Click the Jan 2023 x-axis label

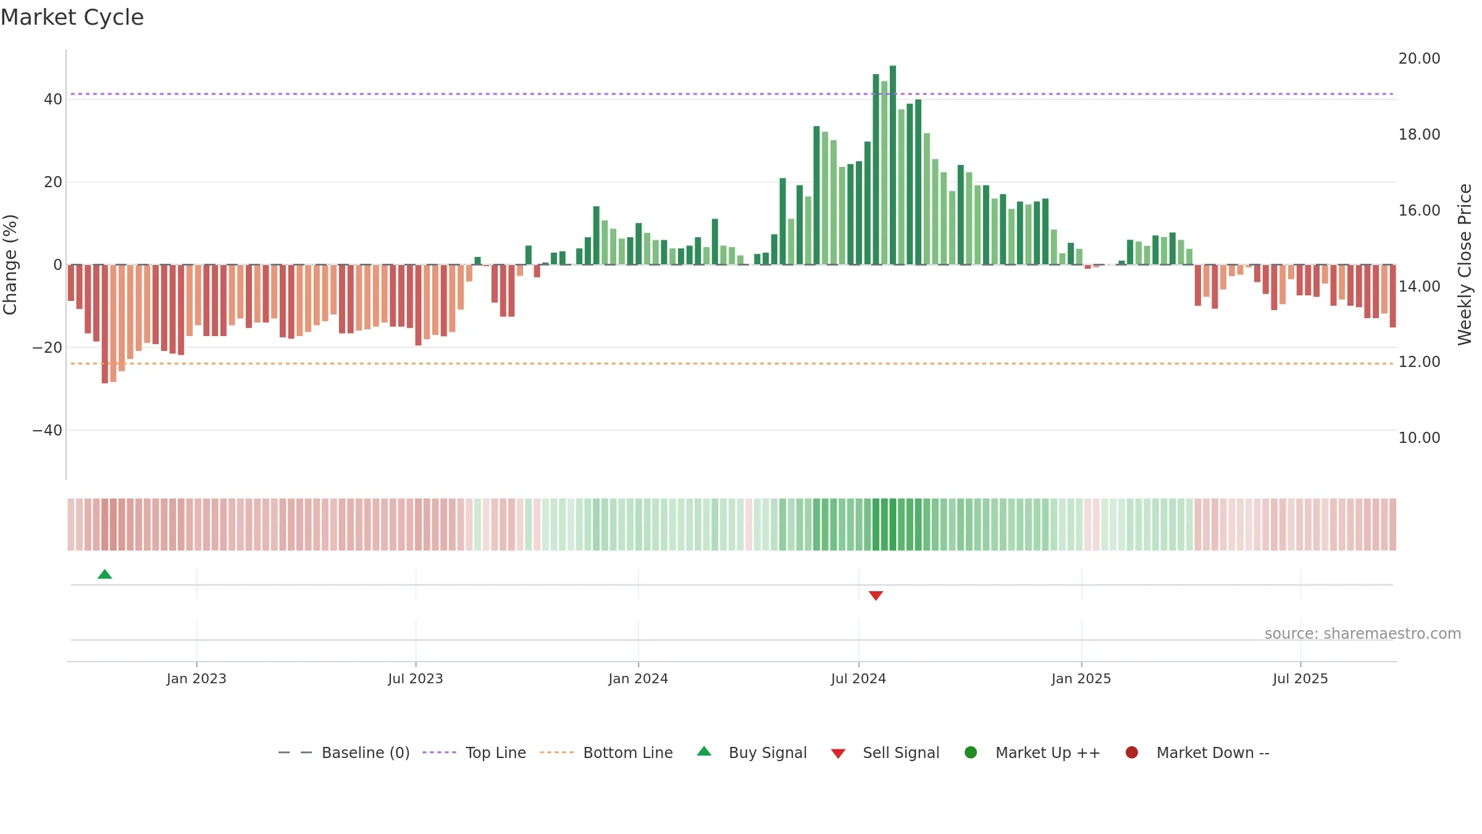(196, 679)
